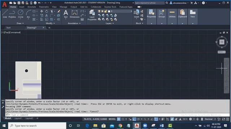Viewport: 231px width, 129px height.
Task: Click the Rectangle tool icon
Action: coord(34,11)
